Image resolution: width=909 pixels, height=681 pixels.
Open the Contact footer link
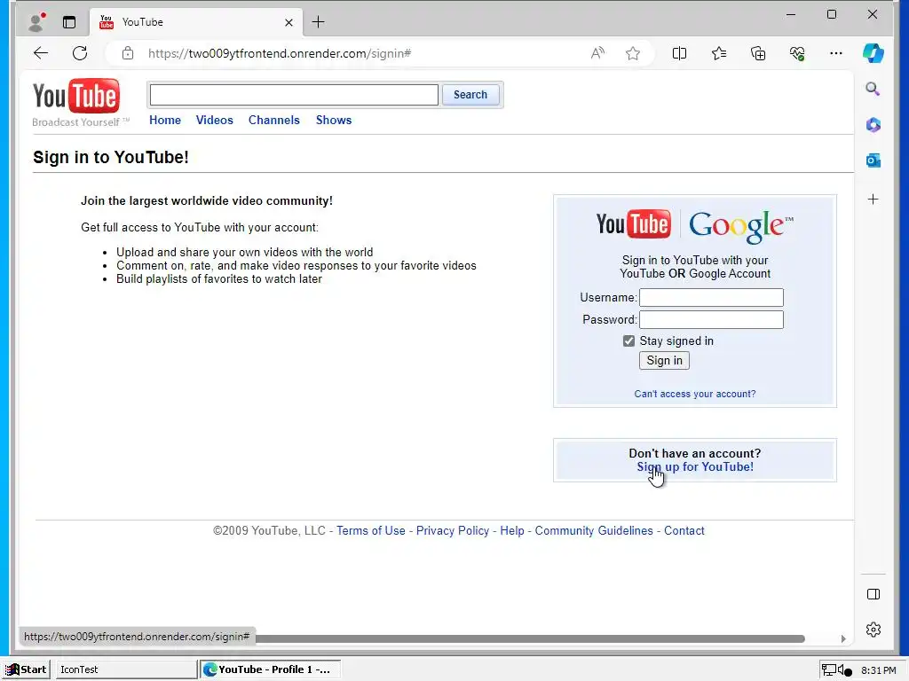click(684, 530)
